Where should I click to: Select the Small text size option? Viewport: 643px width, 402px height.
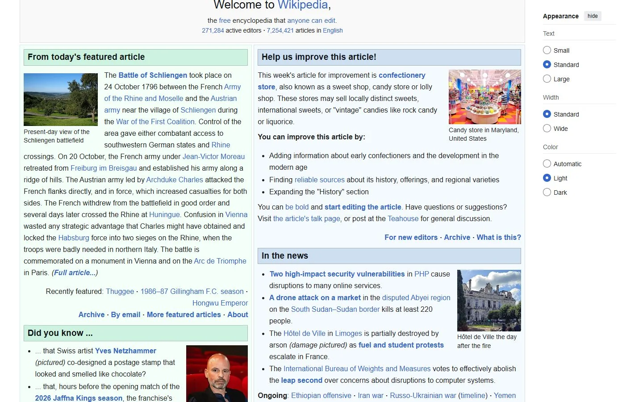(547, 50)
